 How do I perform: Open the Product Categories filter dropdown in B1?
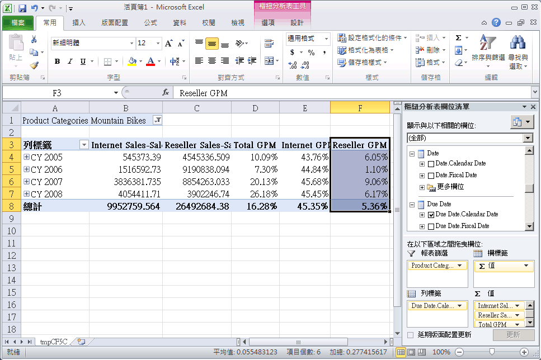[157, 120]
